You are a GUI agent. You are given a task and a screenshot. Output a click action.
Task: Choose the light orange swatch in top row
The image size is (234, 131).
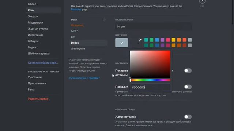coord(179,40)
